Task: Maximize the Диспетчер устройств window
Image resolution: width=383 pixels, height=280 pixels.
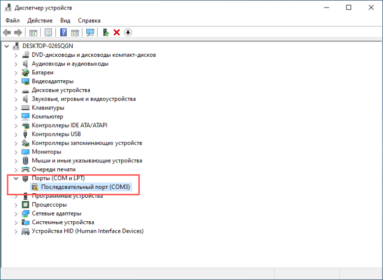Action: [x=349, y=7]
